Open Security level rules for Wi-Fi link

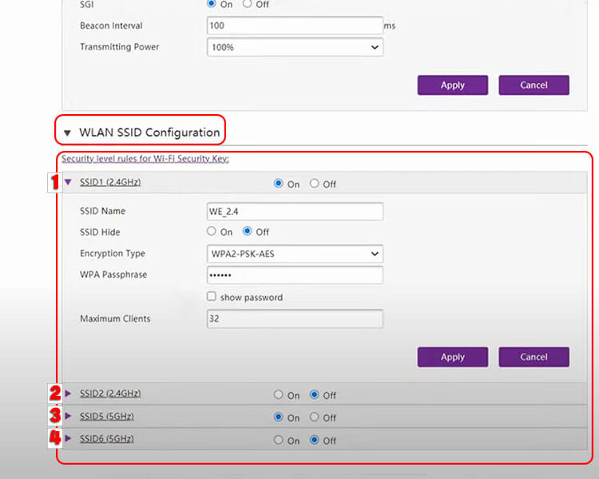(x=145, y=159)
